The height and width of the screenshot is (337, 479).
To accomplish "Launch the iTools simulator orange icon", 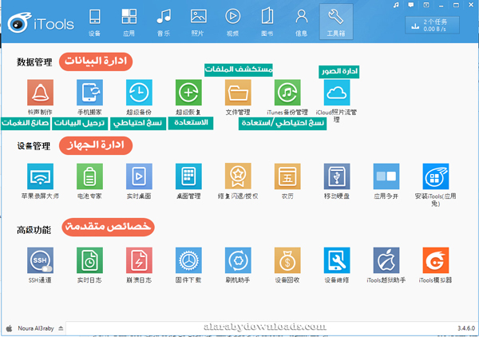I will coord(436,260).
